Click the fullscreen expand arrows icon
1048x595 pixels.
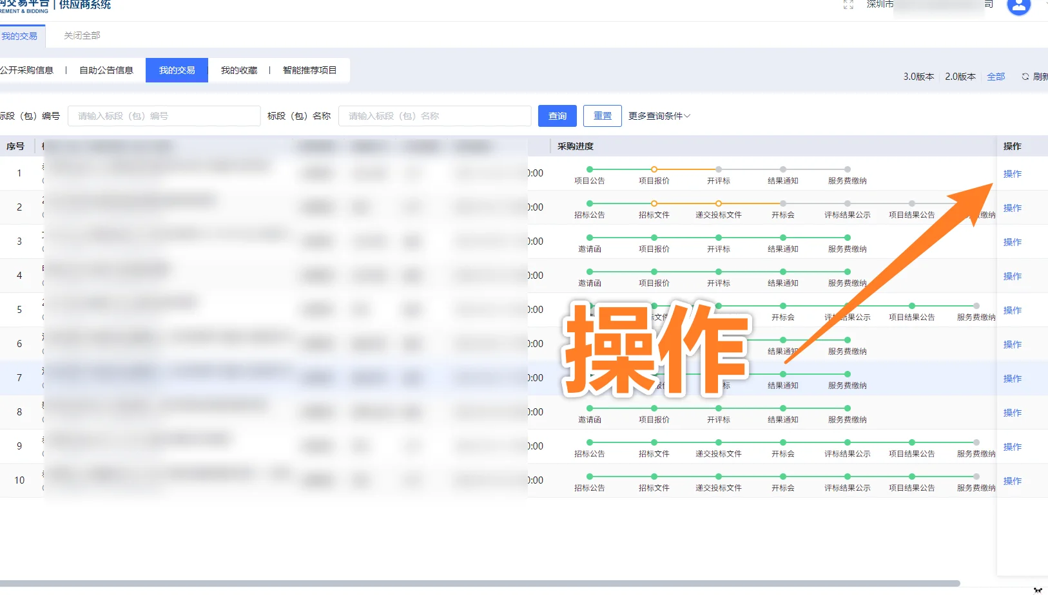pos(848,5)
